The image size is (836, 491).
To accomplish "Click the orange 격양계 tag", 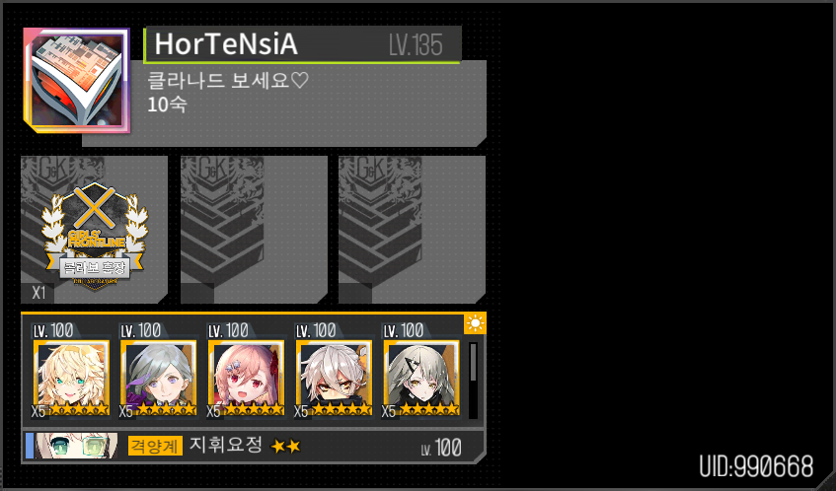I will pyautogui.click(x=155, y=446).
